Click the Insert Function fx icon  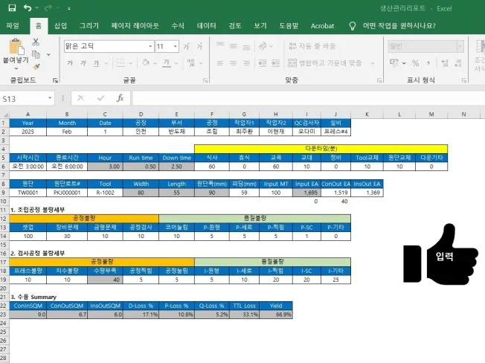coord(120,98)
